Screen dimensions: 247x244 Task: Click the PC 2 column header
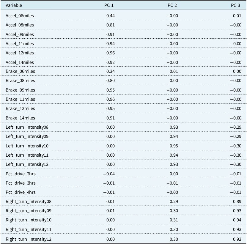(172, 5)
